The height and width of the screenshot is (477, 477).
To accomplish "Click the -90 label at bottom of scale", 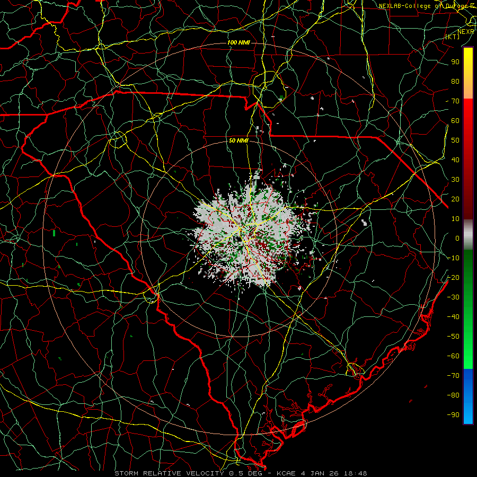I will (453, 414).
